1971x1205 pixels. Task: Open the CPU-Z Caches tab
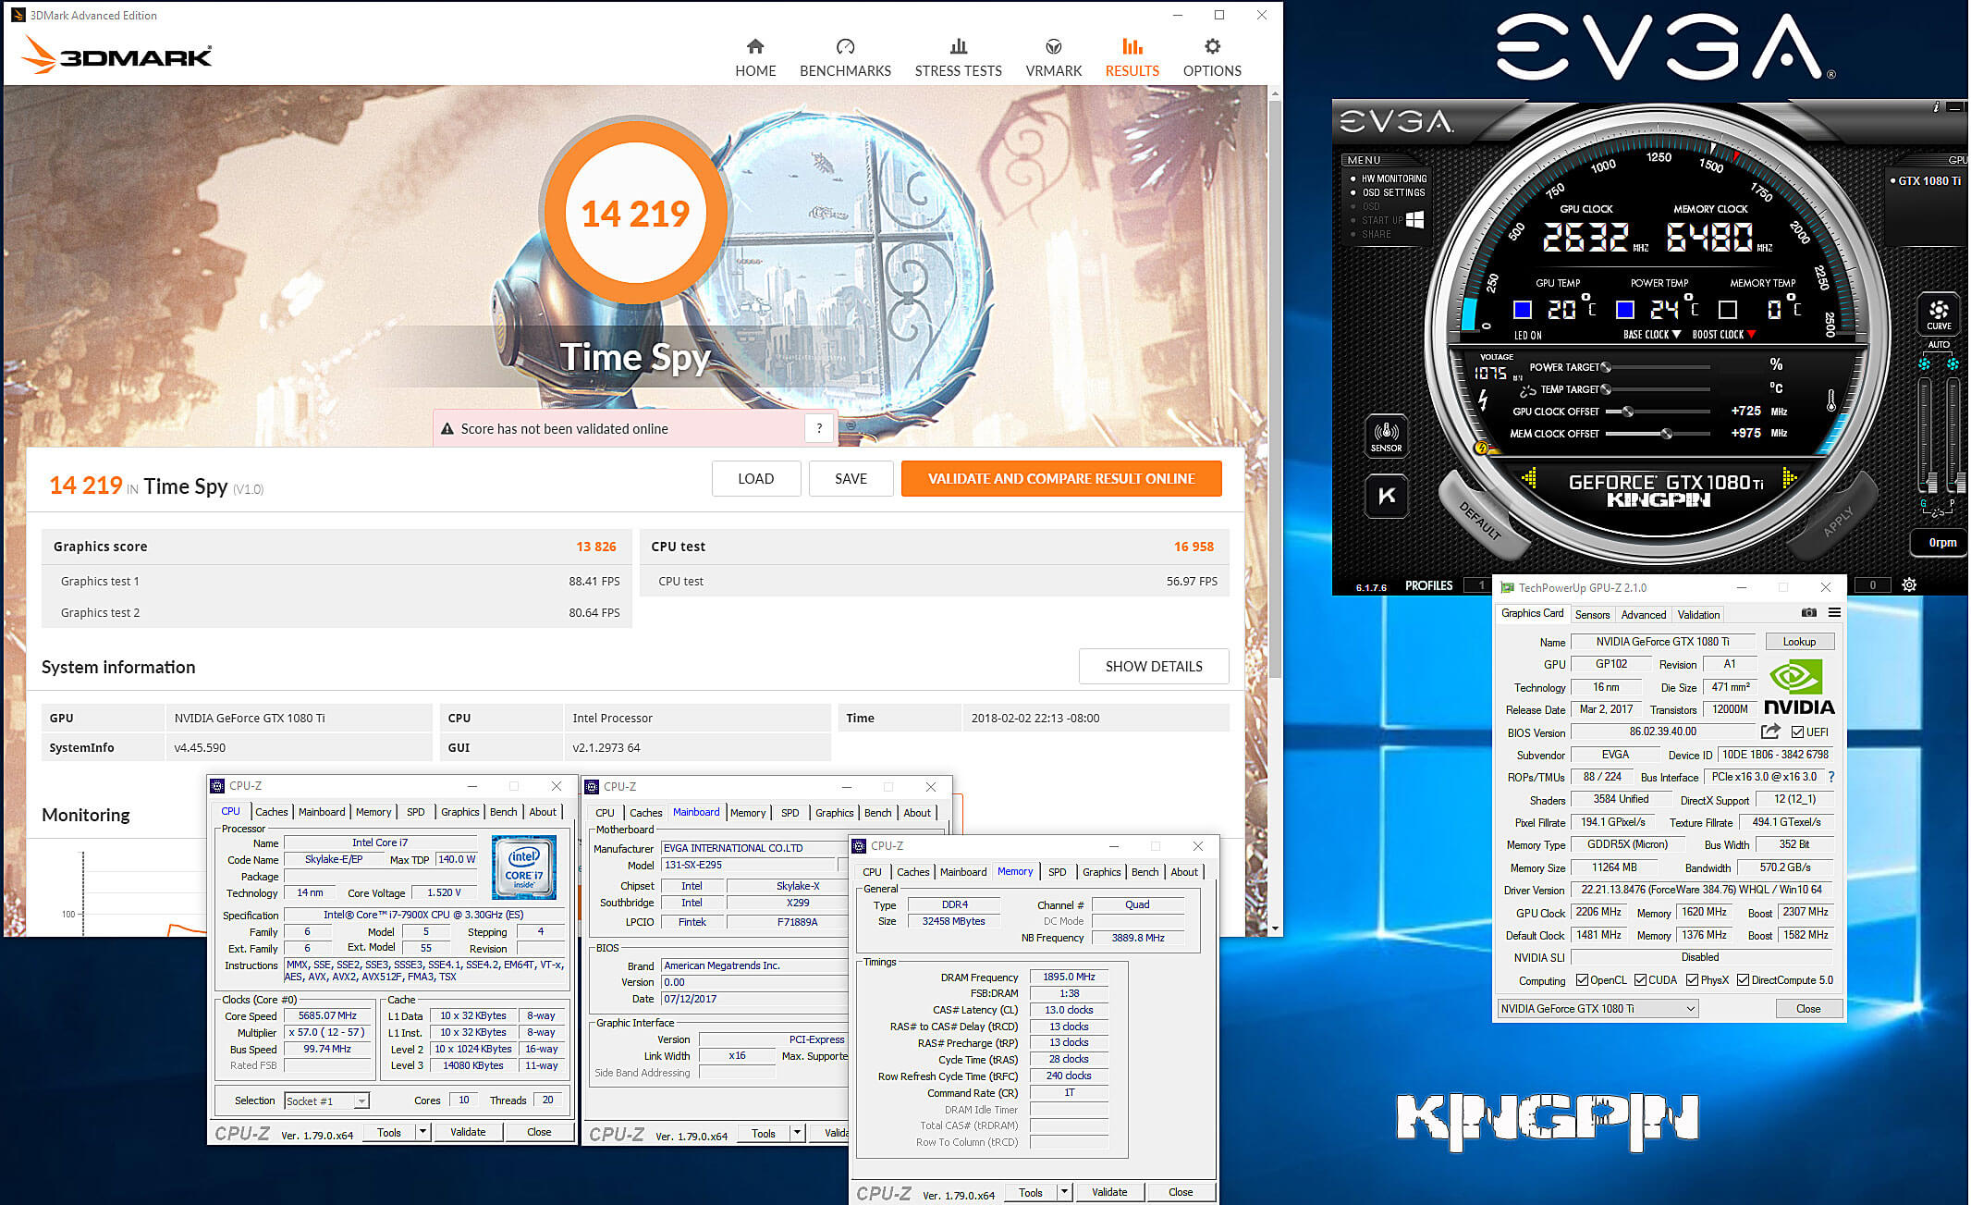tap(271, 812)
